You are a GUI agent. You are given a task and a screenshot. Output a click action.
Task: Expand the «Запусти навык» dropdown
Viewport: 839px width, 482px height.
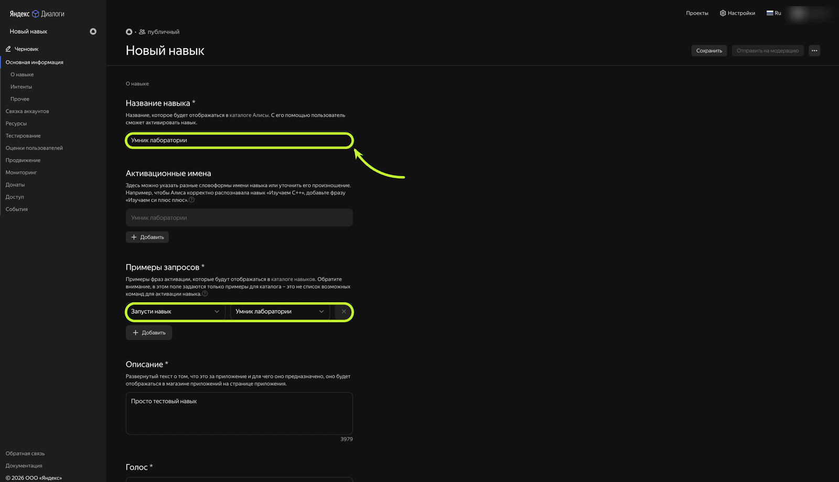(175, 312)
